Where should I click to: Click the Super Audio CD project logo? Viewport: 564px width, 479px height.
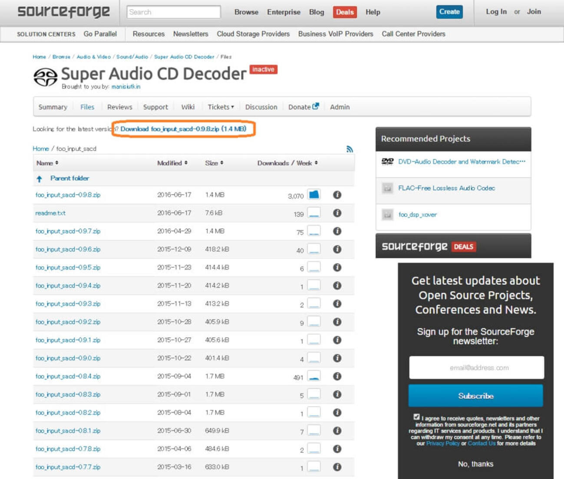point(46,77)
